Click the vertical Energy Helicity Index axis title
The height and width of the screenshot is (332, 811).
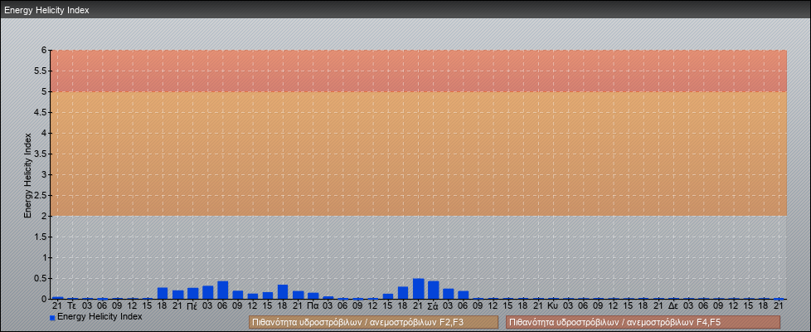(x=28, y=175)
